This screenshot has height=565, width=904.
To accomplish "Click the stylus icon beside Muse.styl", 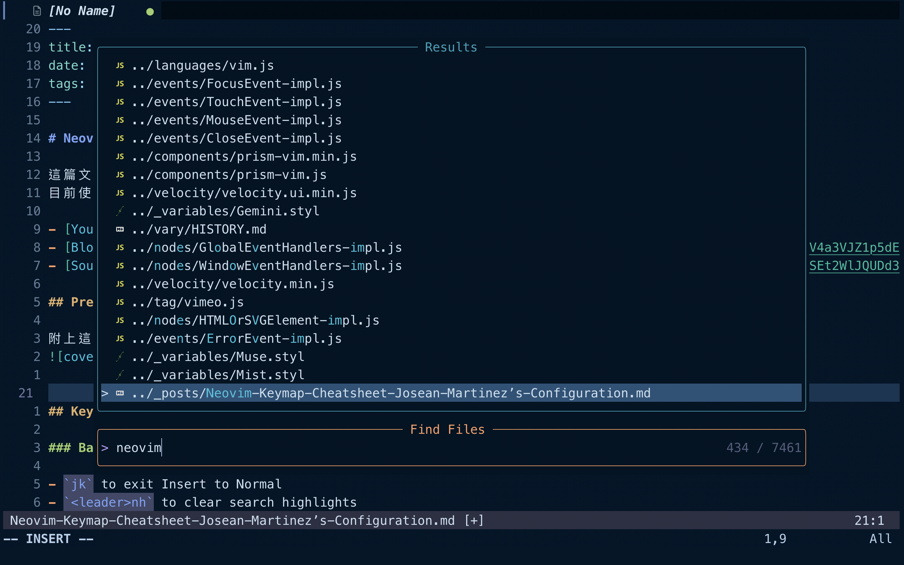I will point(120,357).
